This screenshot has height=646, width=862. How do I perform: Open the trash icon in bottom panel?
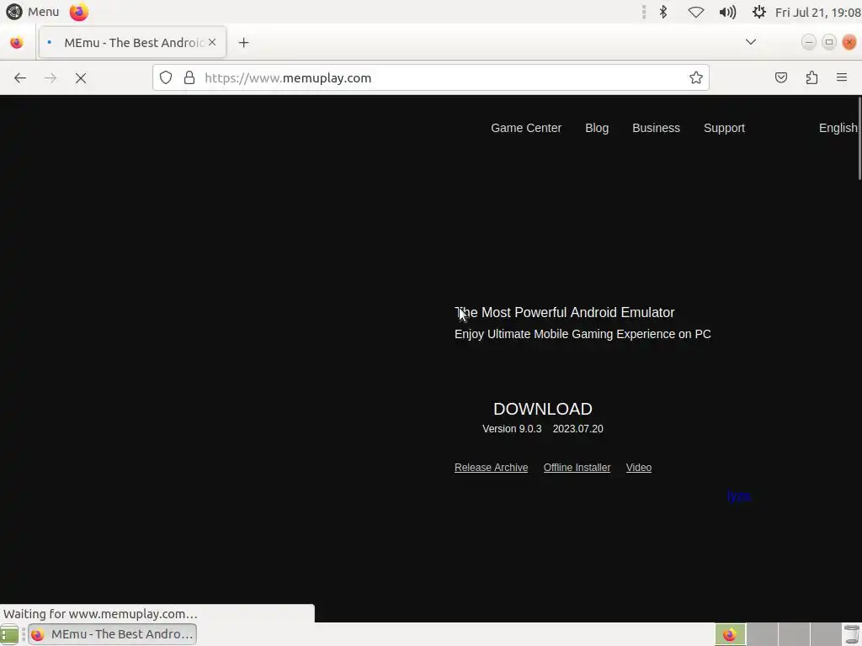pyautogui.click(x=852, y=634)
